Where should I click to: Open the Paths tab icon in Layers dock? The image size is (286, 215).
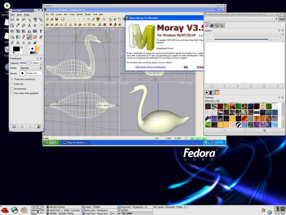[217, 25]
